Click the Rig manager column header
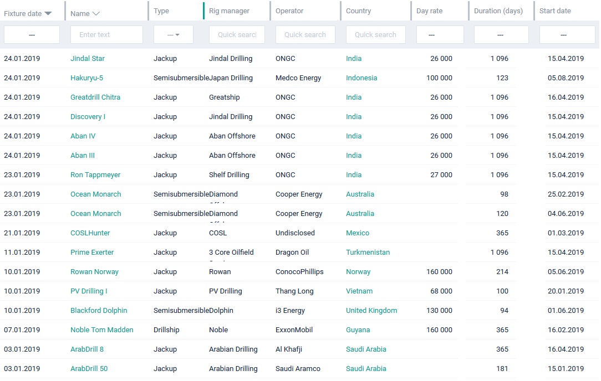Image resolution: width=601 pixels, height=381 pixels. [x=229, y=11]
